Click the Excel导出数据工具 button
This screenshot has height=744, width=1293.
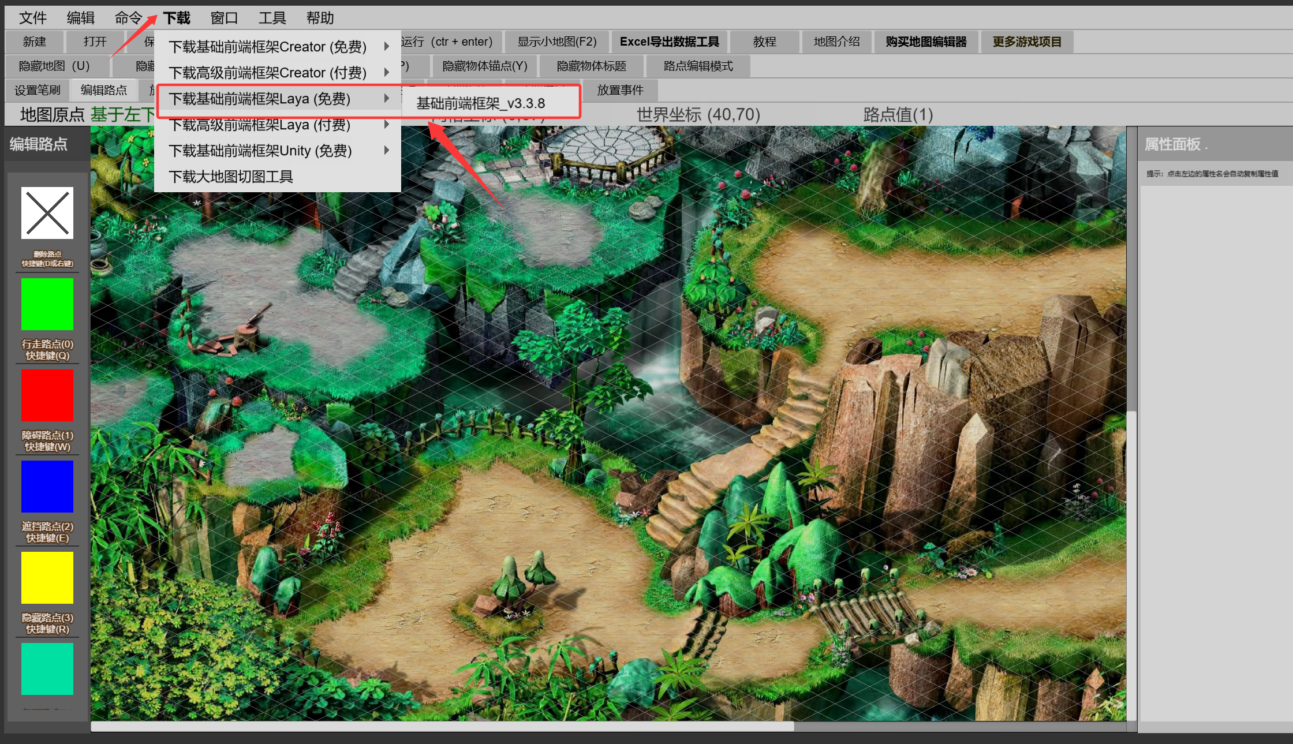[669, 42]
